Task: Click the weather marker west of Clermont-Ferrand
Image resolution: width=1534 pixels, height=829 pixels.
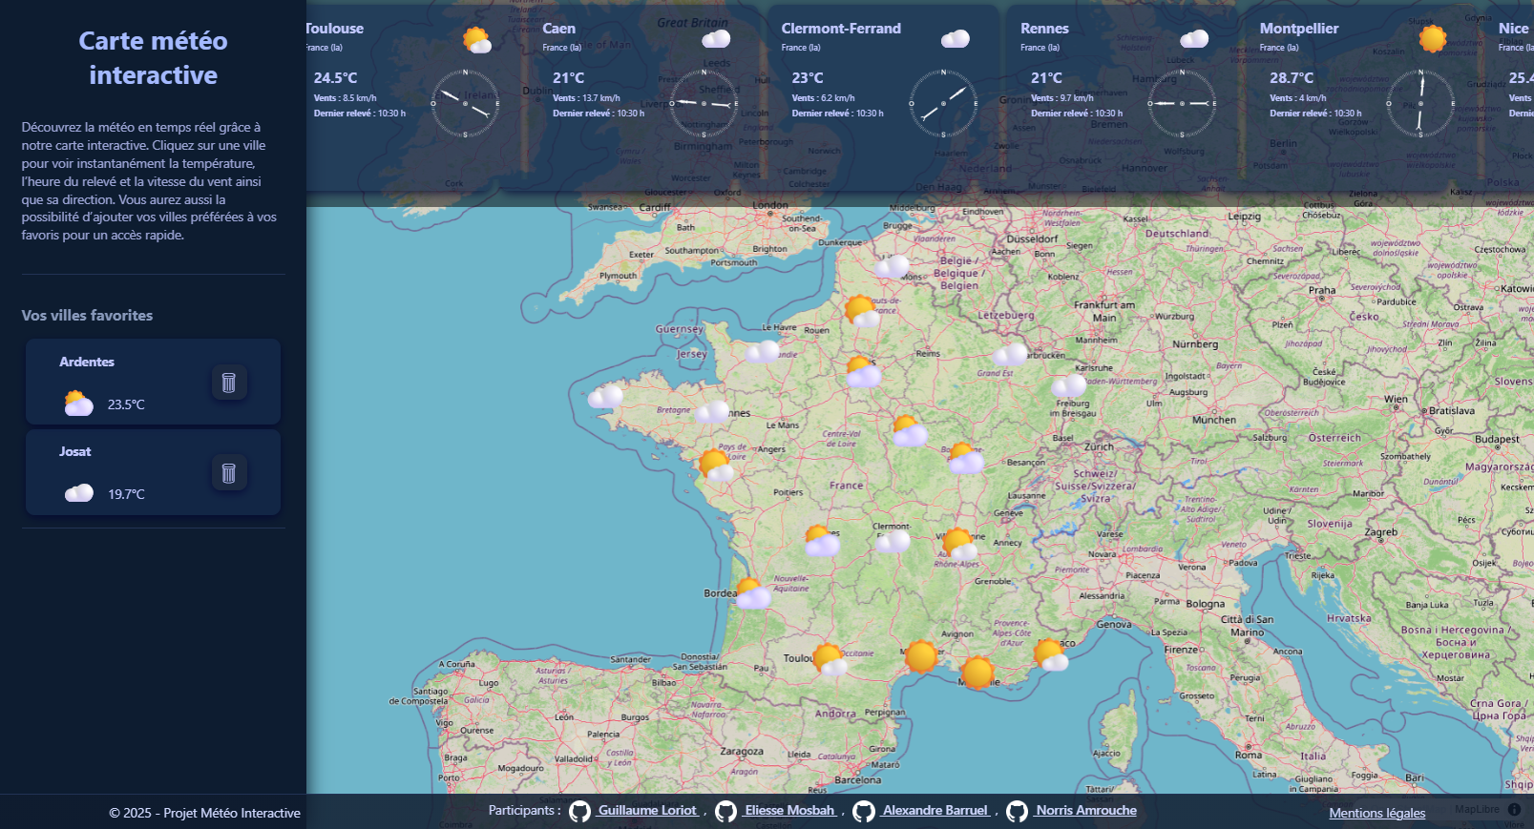Action: click(x=821, y=542)
